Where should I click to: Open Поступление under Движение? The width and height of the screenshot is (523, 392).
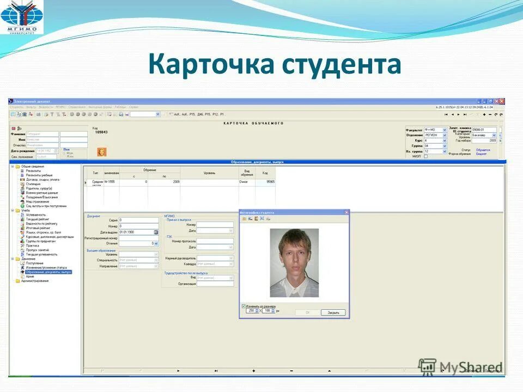pos(35,264)
